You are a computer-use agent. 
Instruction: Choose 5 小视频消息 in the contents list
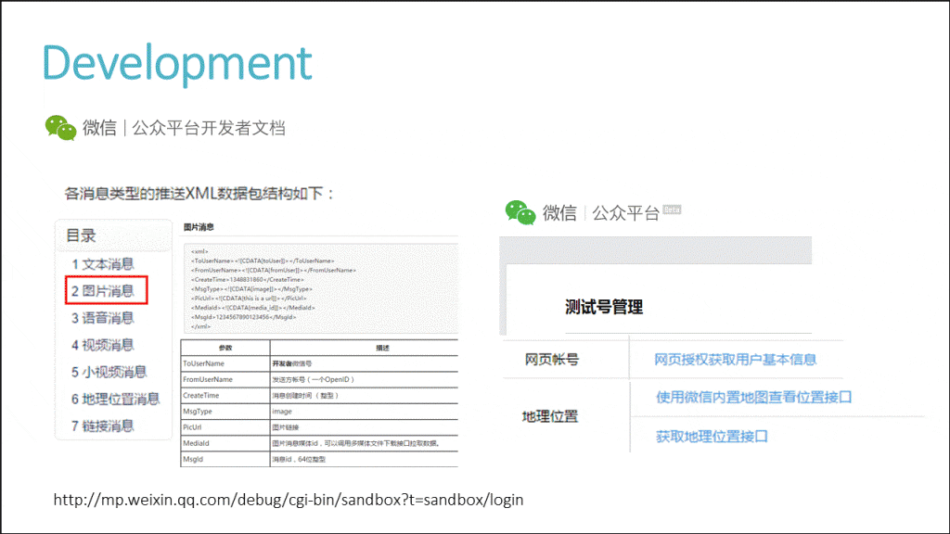(x=109, y=372)
